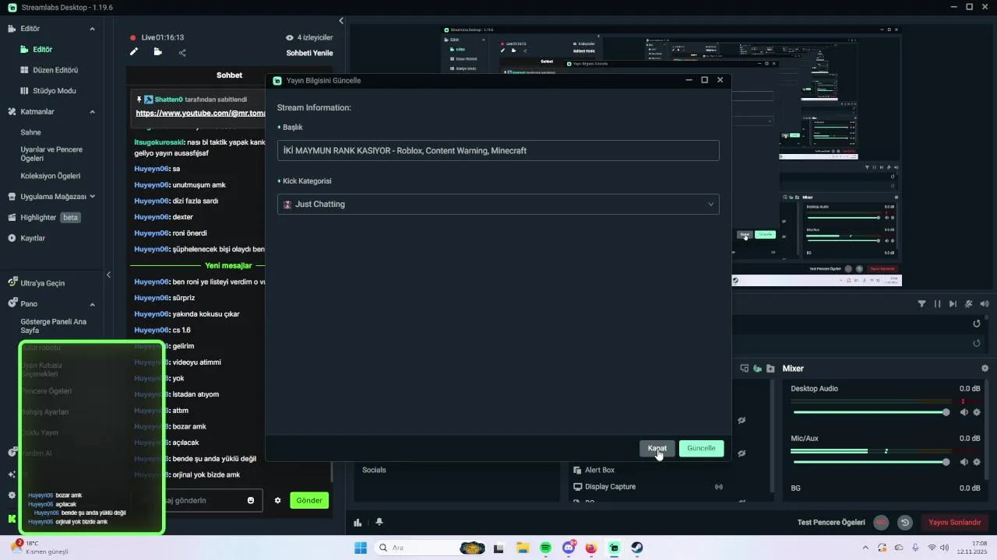End the stream with Yayını Sonlandır
The image size is (997, 560).
[x=954, y=523]
